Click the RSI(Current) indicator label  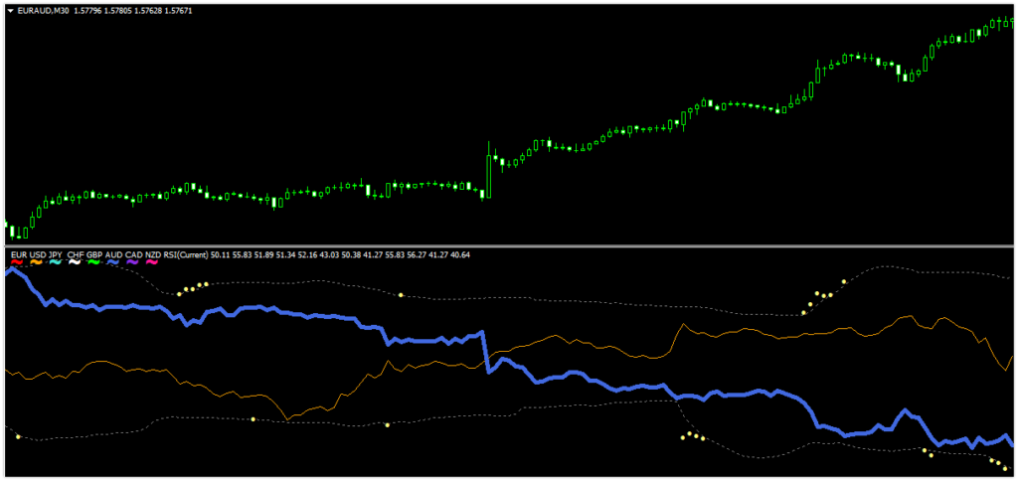tap(185, 254)
